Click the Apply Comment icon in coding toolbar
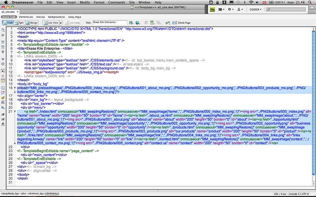This screenshot has height=197, width=316. 3,88
